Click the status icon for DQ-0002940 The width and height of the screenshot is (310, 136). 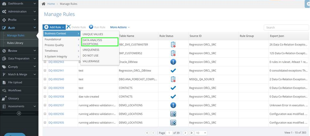point(173,79)
